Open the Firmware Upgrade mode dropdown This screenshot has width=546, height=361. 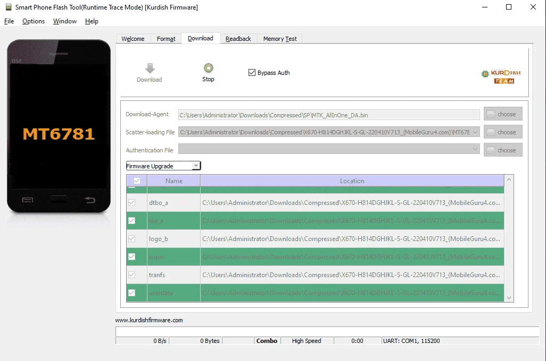163,166
